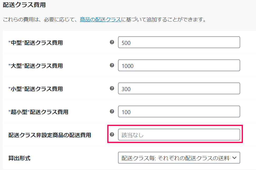
Task: Click the empty 該当なし placeholder field
Action: [179, 135]
